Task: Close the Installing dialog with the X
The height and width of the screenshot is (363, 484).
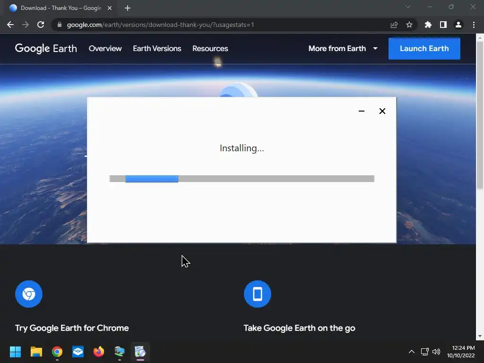Action: click(382, 111)
